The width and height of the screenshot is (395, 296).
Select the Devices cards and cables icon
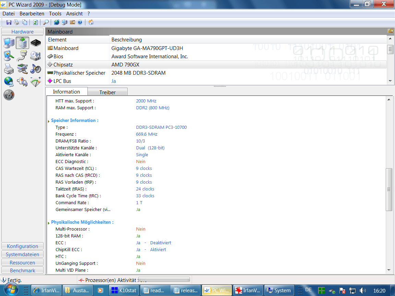click(22, 69)
